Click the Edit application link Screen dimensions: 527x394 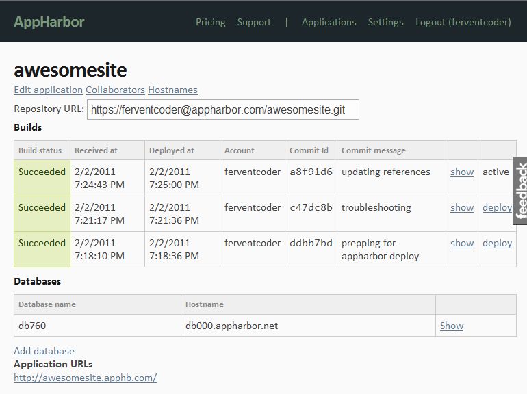coord(48,90)
